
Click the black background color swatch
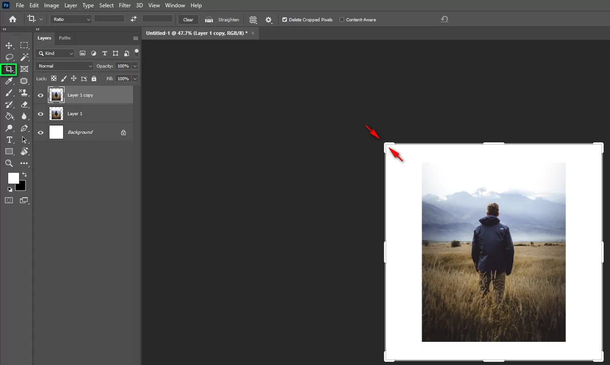click(22, 187)
